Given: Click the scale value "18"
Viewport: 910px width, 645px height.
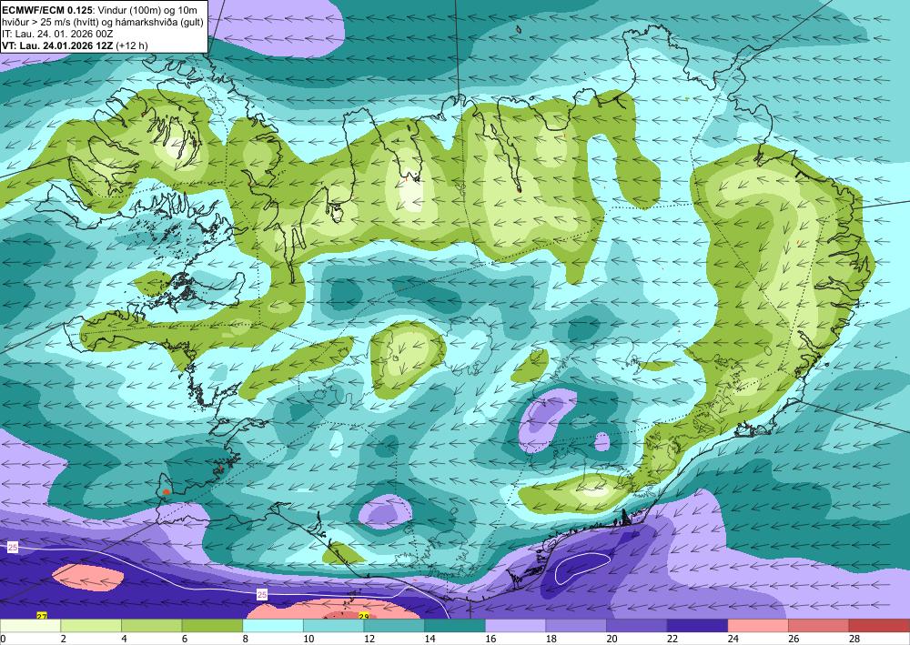Looking at the screenshot, I should pyautogui.click(x=551, y=640).
